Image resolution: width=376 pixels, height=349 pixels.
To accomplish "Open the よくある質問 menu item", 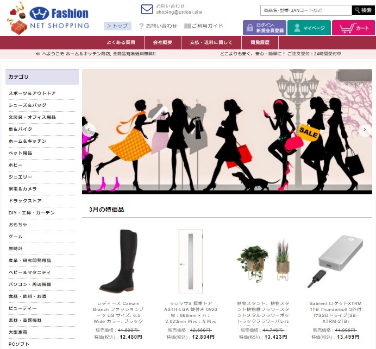I will click(x=121, y=43).
